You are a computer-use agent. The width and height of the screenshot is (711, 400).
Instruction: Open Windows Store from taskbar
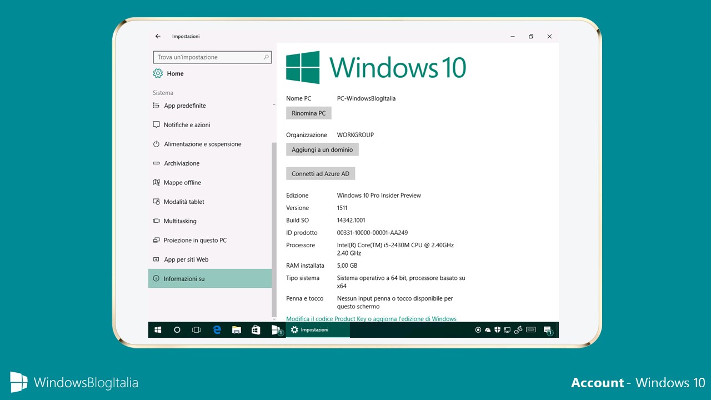coord(256,330)
